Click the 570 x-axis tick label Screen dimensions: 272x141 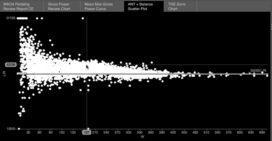pyautogui.click(x=228, y=132)
